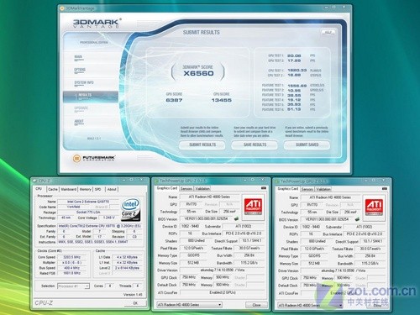Click the screenshot camera icon in middle GPU-Z
The width and height of the screenshot is (420, 315).
click(x=264, y=188)
